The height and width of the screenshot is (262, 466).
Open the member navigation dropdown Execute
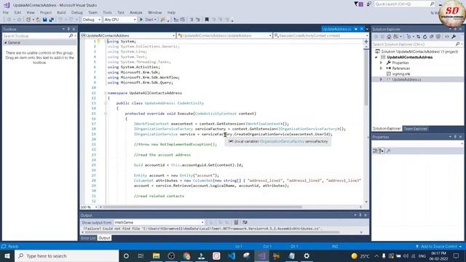click(320, 36)
